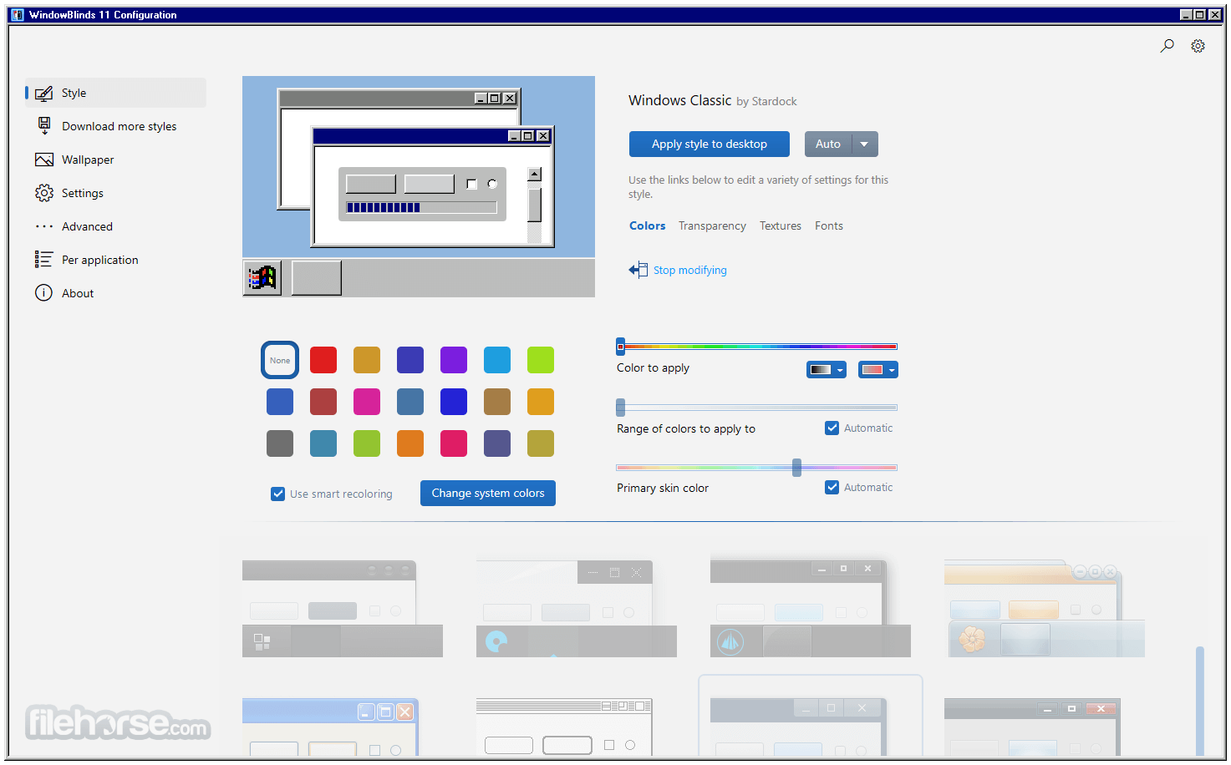1231x765 pixels.
Task: Select the purple swatch in first row
Action: tap(454, 360)
